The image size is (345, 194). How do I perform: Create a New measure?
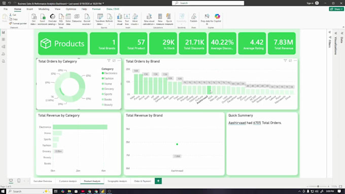160,19
